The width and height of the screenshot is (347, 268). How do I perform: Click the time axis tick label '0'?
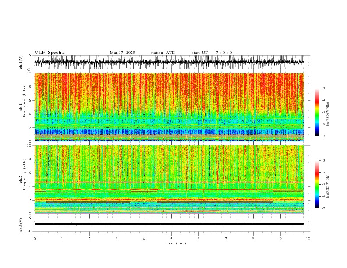(x=35, y=239)
